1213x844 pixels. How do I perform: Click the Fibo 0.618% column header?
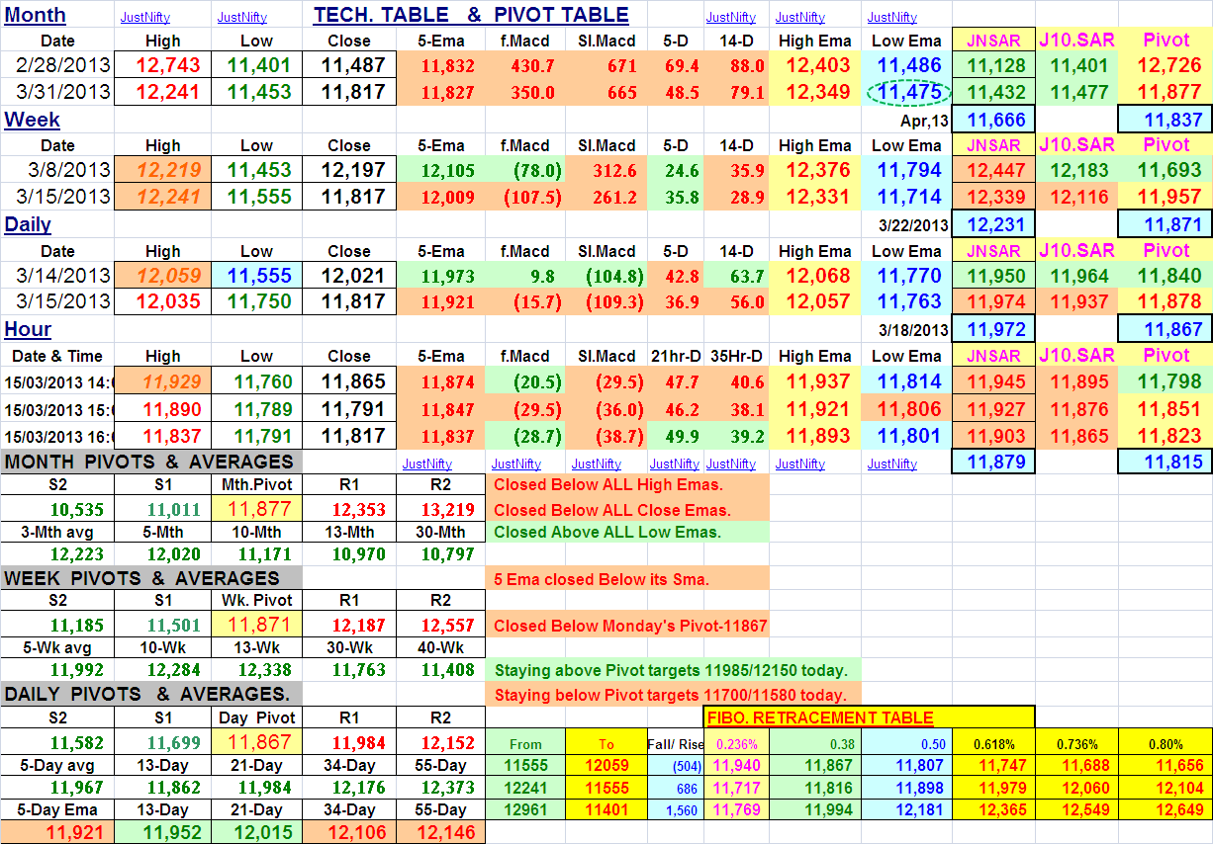[993, 742]
